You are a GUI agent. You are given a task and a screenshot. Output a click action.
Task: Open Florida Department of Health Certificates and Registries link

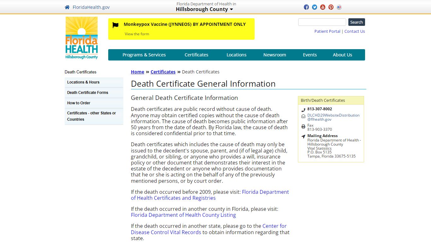click(210, 195)
